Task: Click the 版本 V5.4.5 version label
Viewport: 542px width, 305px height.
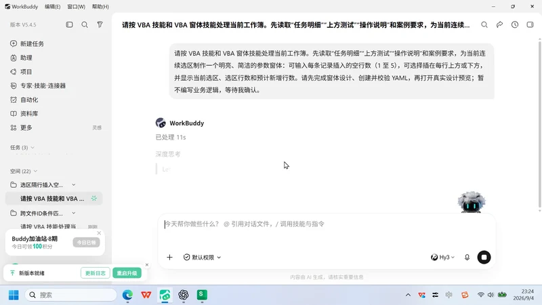Action: [23, 24]
